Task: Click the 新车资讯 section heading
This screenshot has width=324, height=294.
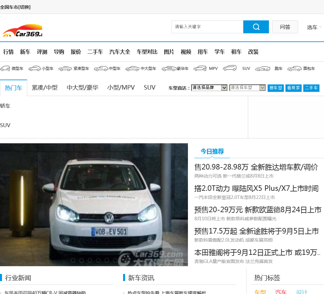Action: 141,278
